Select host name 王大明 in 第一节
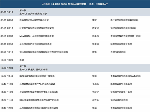150x112 pixels. [31, 13]
